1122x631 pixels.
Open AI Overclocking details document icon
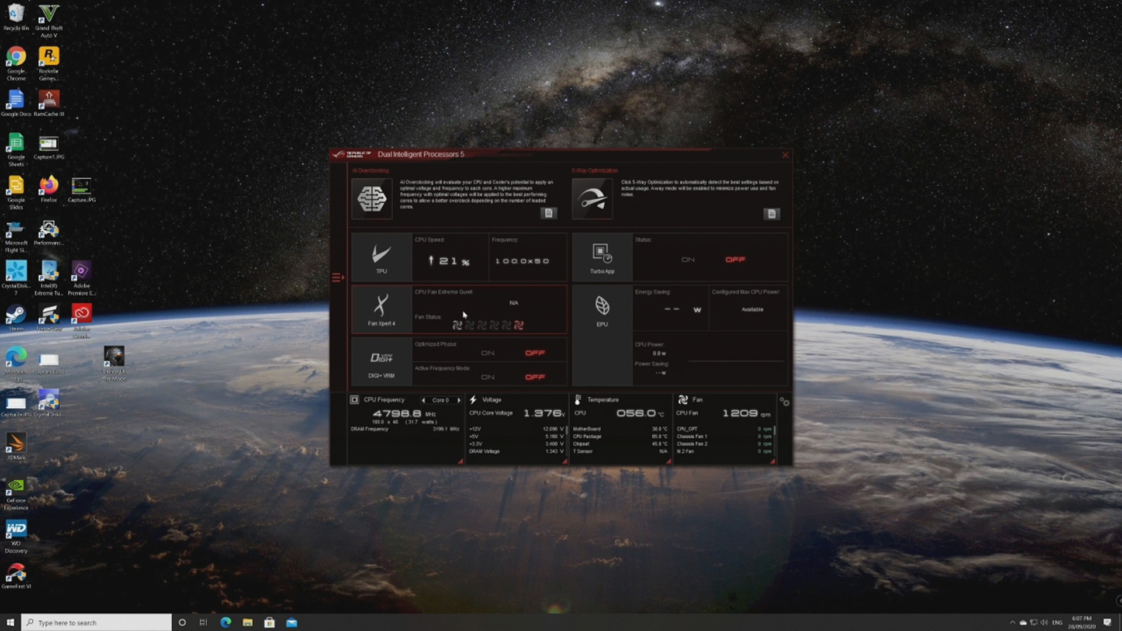pos(548,213)
